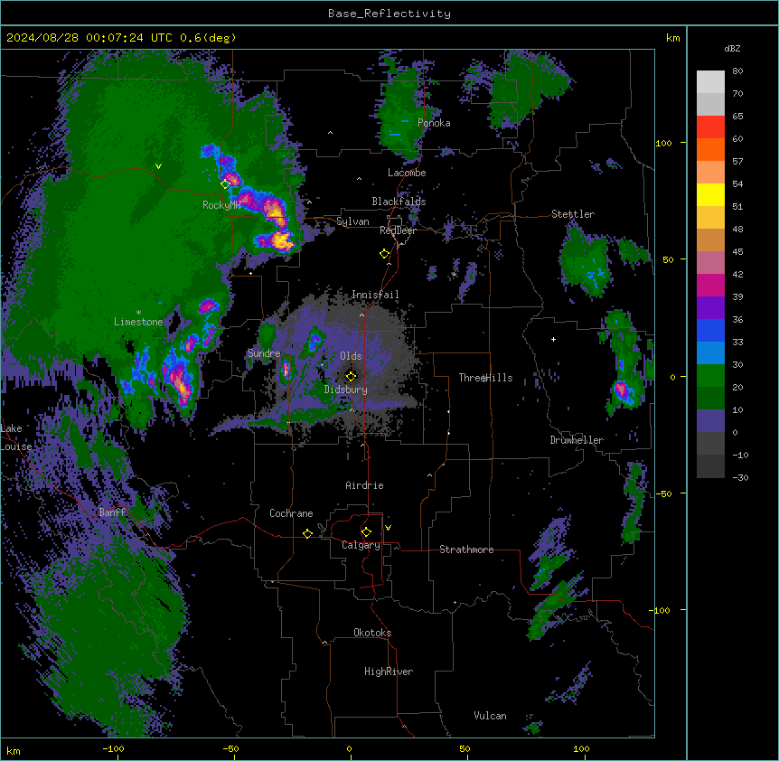
Task: Click the Vulcan town label
Action: [491, 716]
